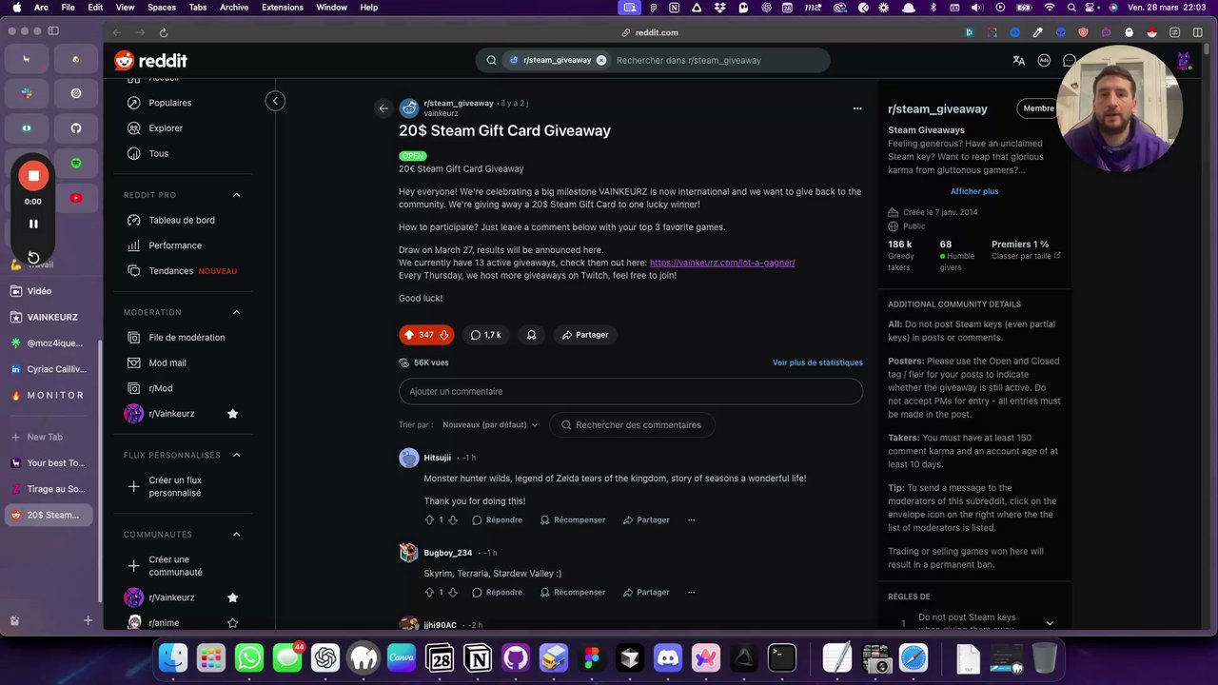Click Voir plus de statistiques link
The width and height of the screenshot is (1218, 685).
point(817,362)
